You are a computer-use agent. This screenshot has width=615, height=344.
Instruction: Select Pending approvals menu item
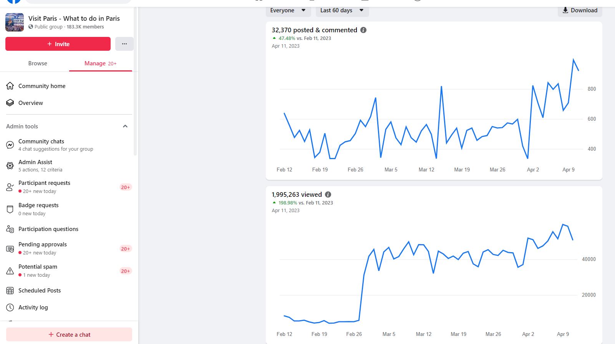[x=69, y=249]
